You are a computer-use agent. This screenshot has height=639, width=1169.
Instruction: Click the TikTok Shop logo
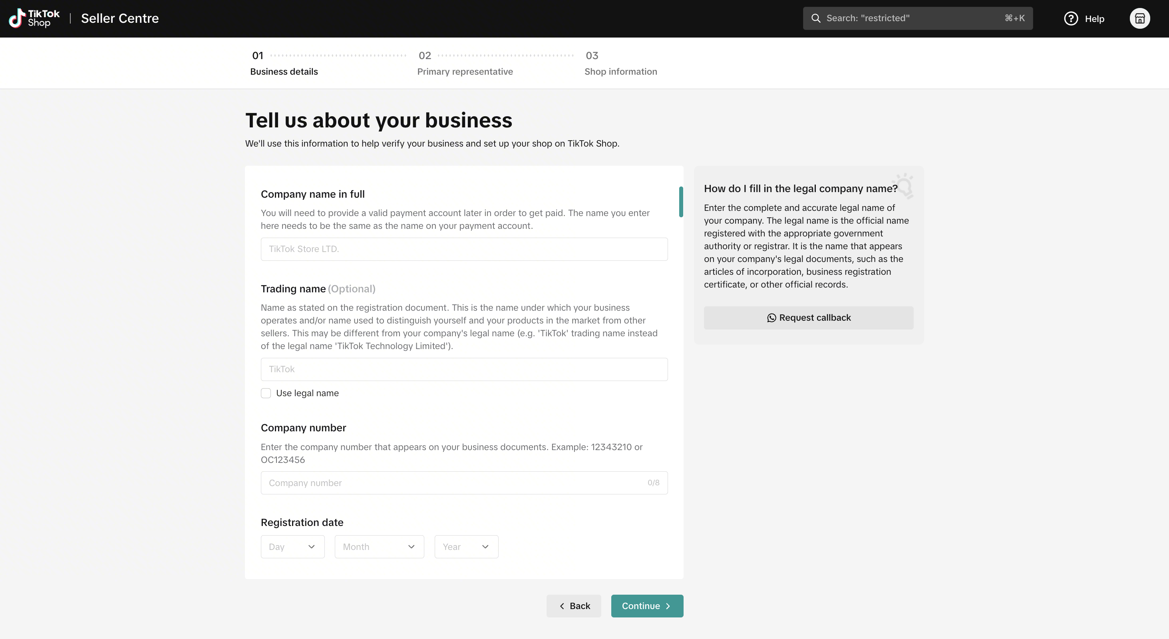coord(34,18)
